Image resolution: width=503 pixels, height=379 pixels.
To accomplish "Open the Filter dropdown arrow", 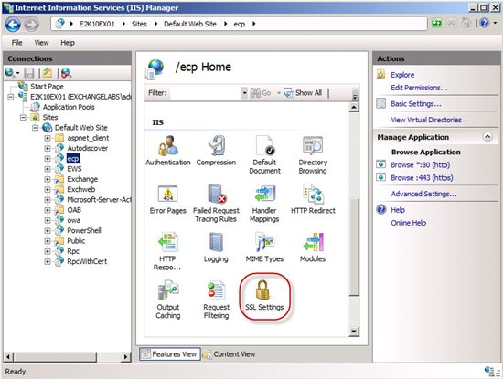I will coord(244,93).
